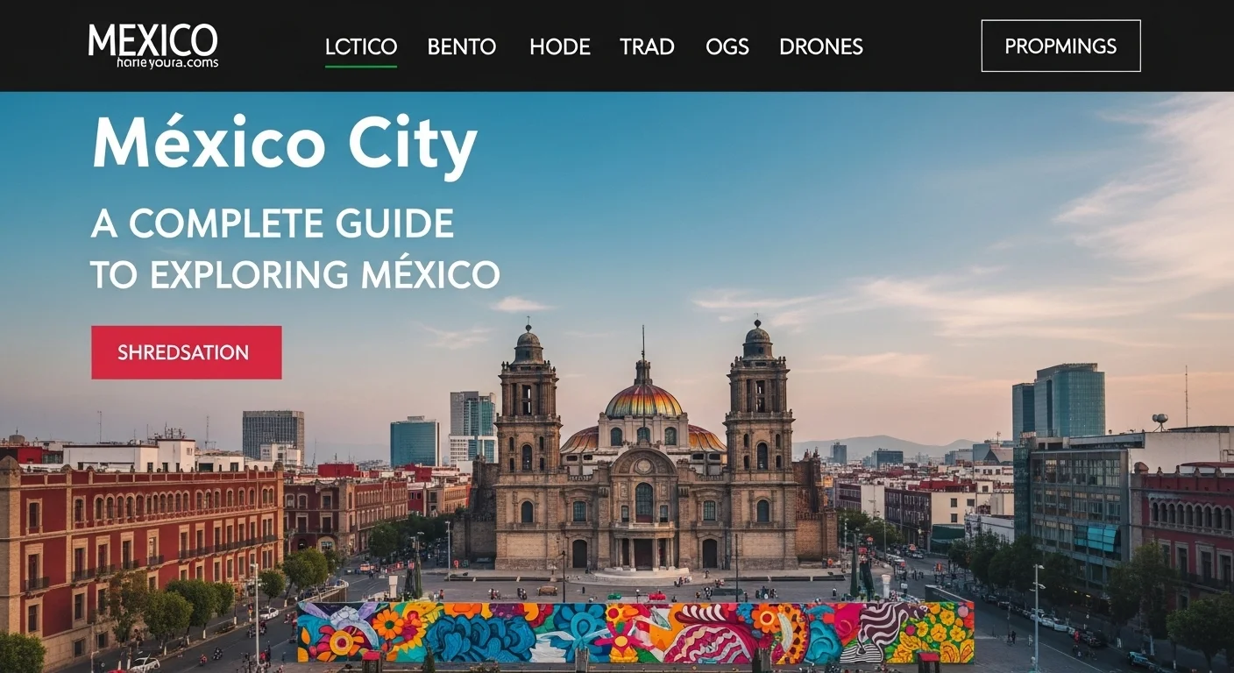Screen dimensions: 1234x673
Task: Click the PROPMINGS button
Action: [1060, 46]
